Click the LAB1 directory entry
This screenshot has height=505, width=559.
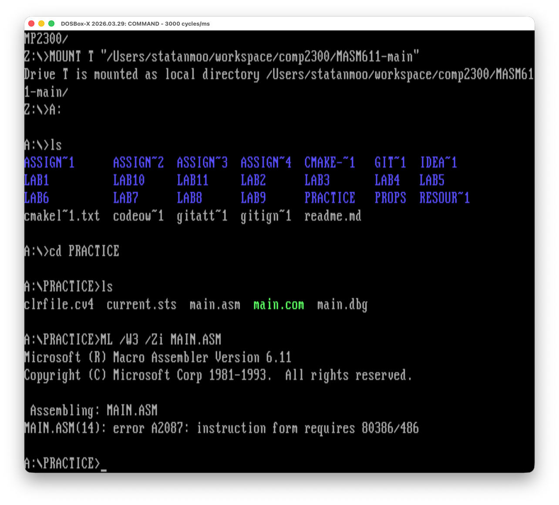(x=37, y=180)
